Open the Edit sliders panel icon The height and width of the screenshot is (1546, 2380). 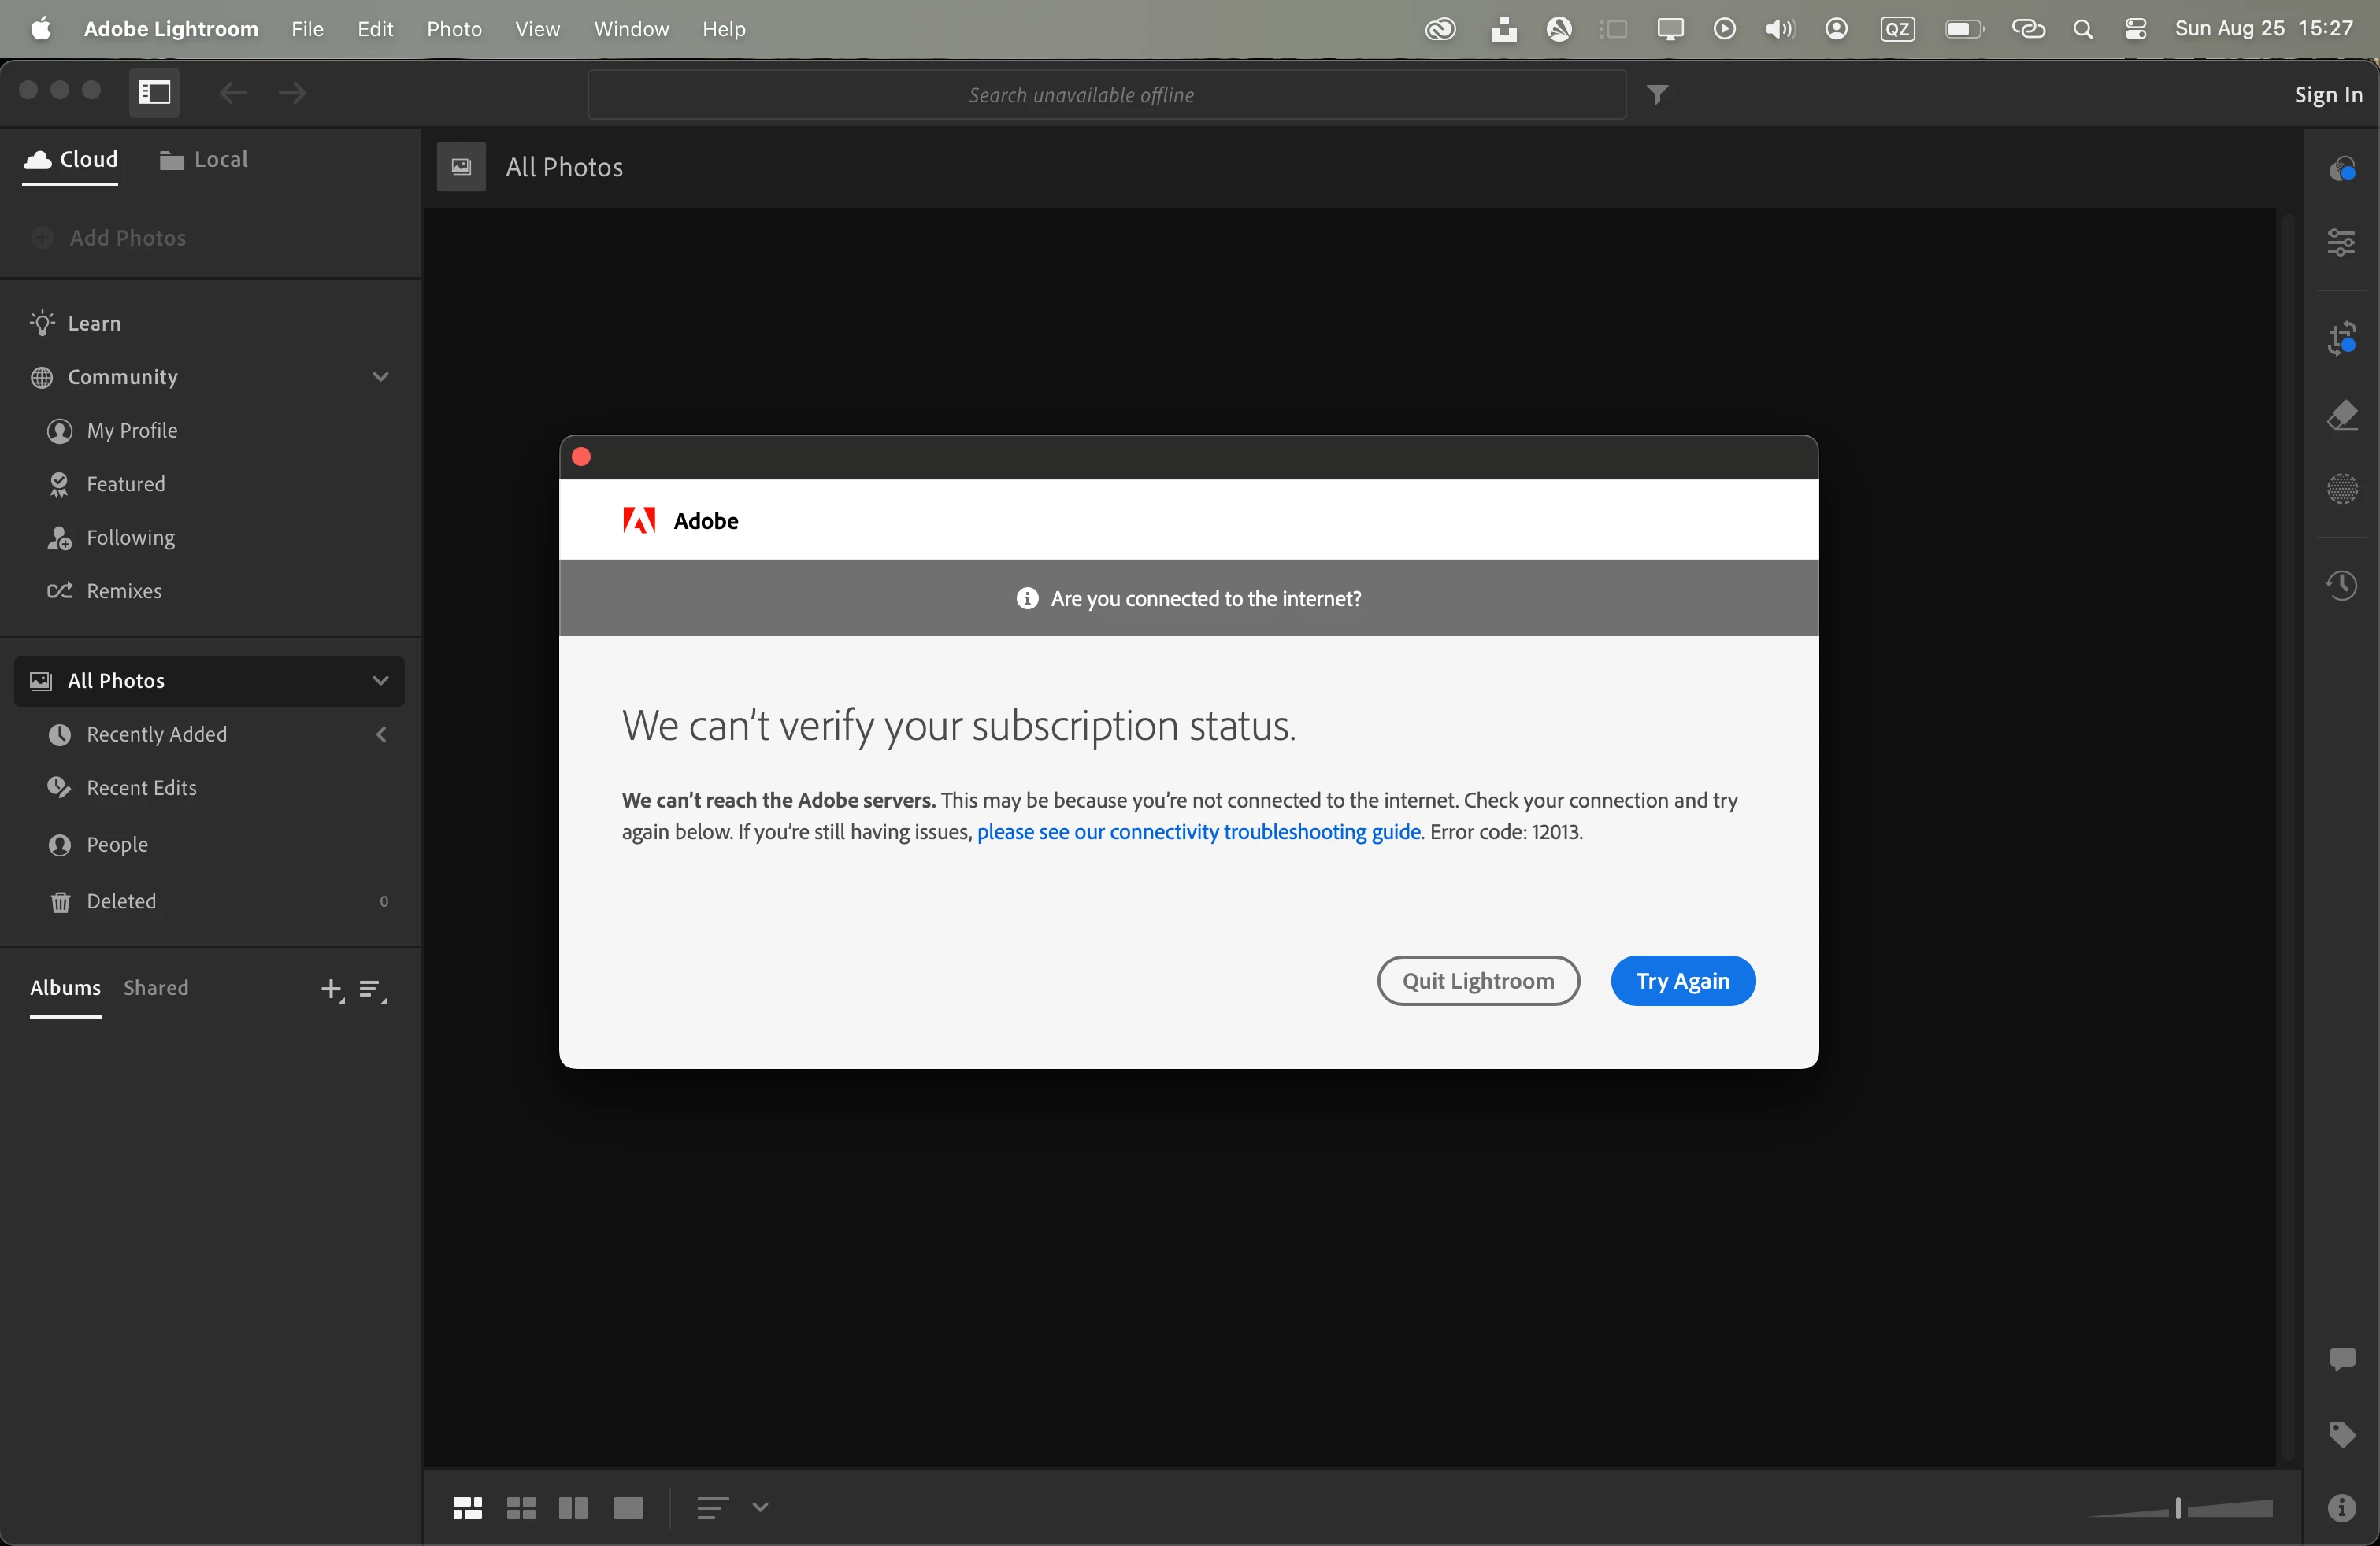(2341, 242)
